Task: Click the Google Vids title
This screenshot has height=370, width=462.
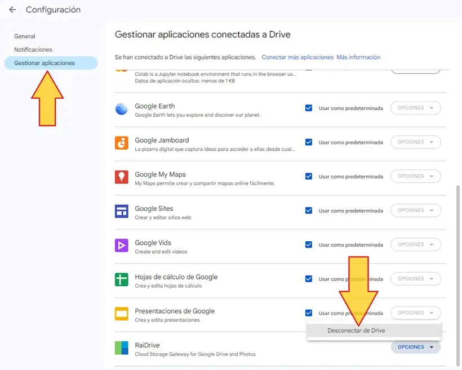Action: tap(153, 243)
